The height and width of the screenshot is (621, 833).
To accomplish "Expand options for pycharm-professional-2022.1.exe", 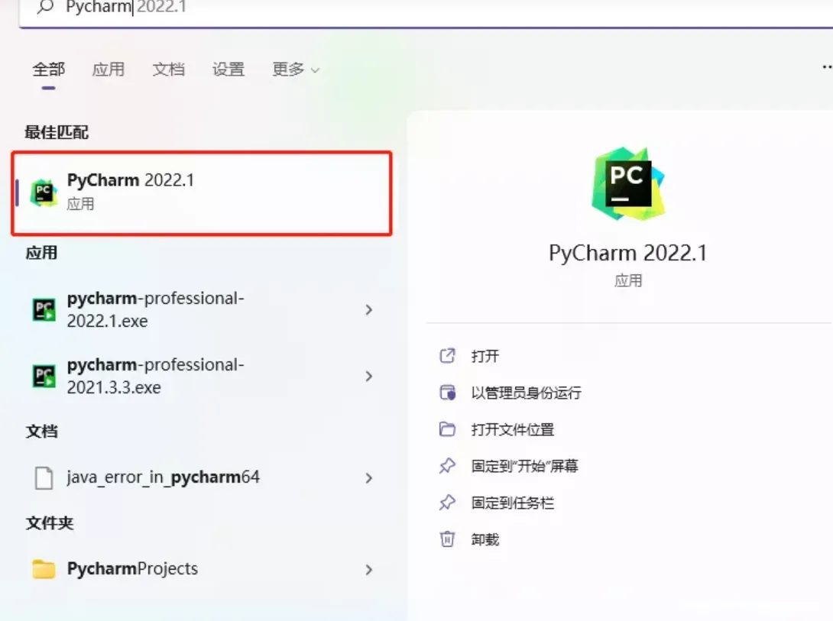I will click(369, 309).
